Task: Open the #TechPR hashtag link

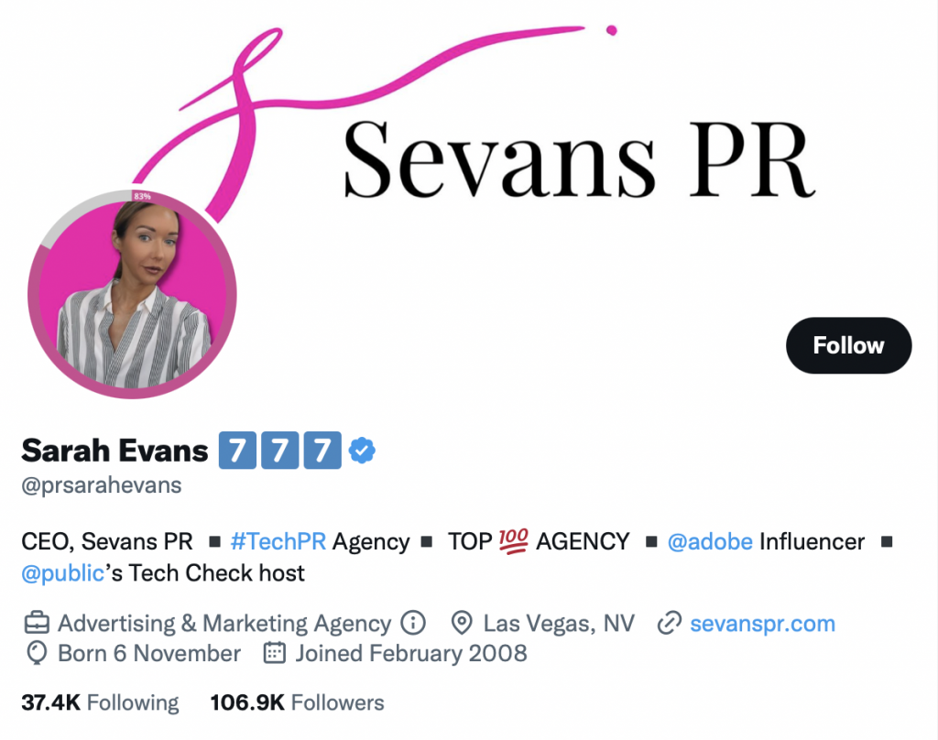Action: (x=278, y=541)
